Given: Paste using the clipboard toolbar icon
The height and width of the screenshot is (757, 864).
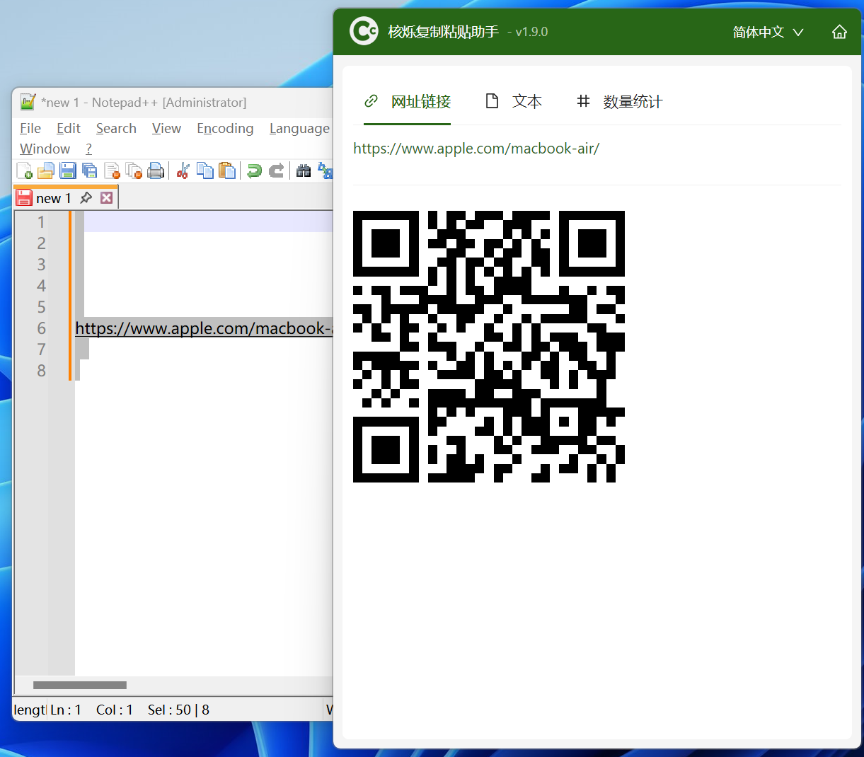Looking at the screenshot, I should coord(227,171).
